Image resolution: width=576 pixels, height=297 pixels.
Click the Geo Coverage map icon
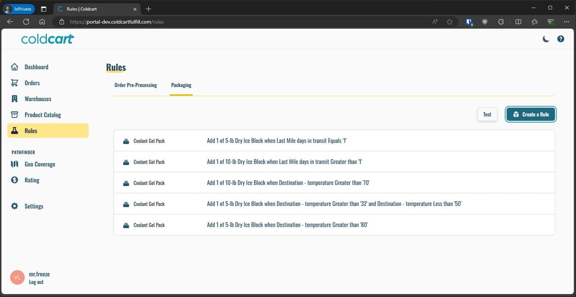15,164
